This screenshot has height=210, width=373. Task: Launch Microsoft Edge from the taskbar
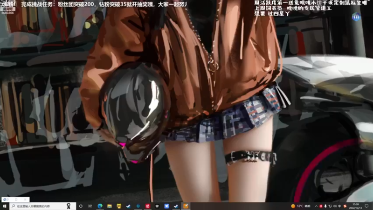(100, 206)
